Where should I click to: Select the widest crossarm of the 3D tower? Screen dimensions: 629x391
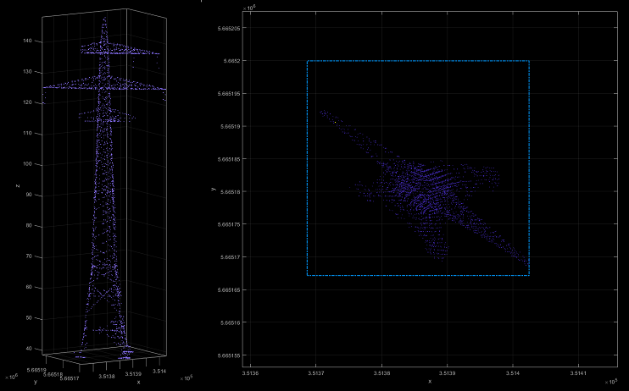105,85
